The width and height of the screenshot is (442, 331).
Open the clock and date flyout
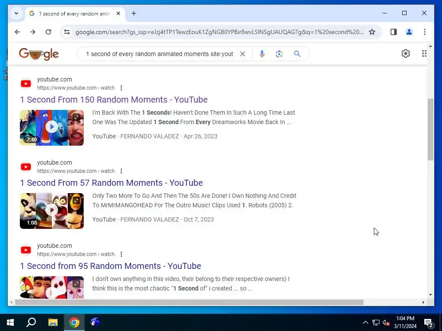pos(405,322)
